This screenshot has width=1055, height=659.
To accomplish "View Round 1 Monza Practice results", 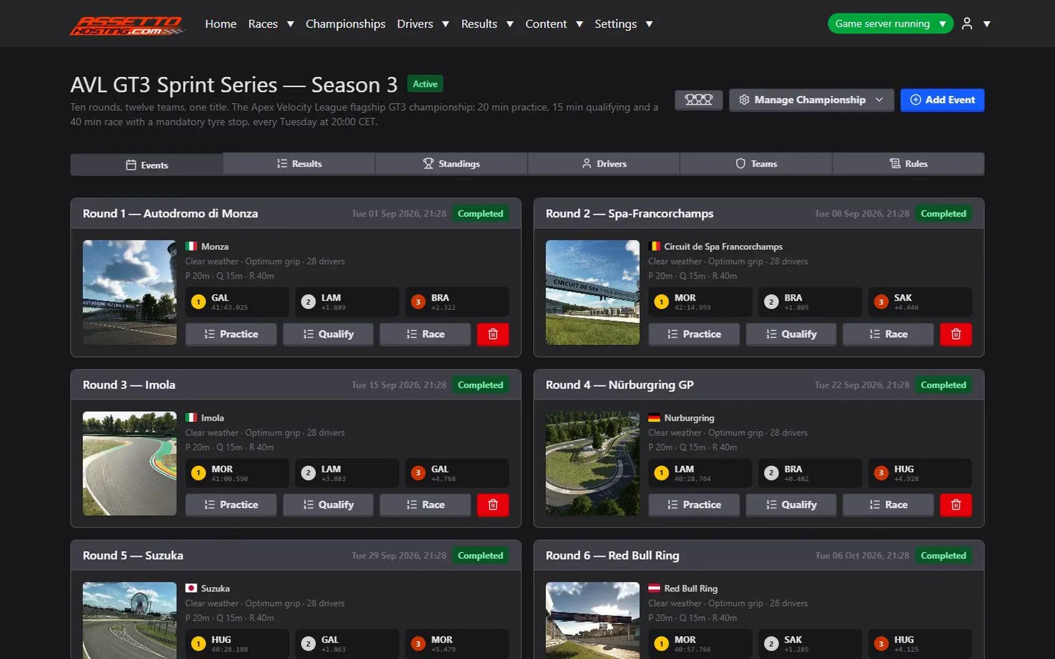I will click(x=231, y=334).
